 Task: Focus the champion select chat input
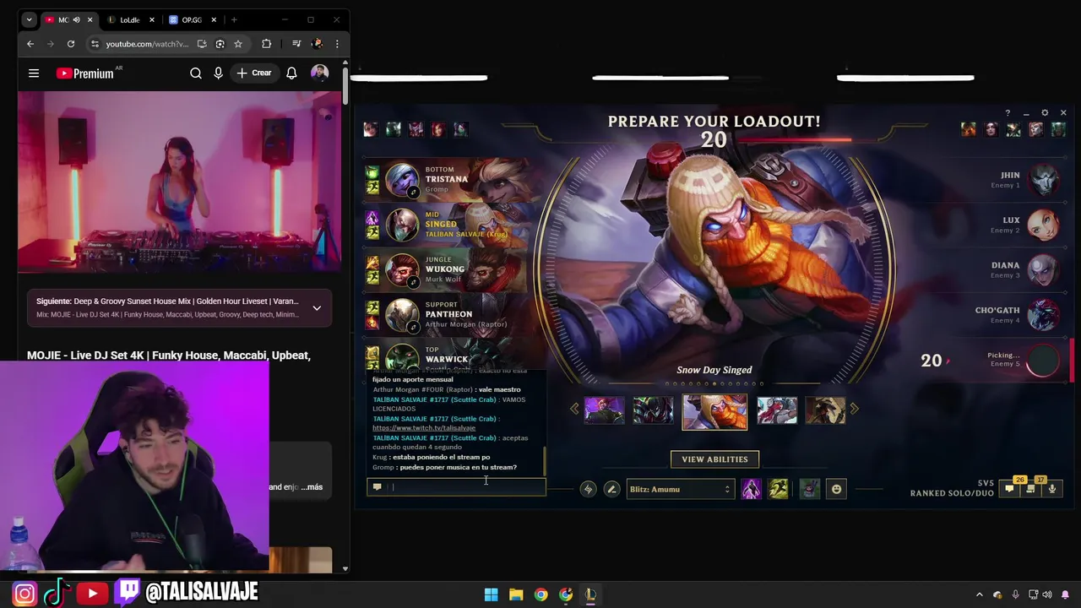pyautogui.click(x=457, y=486)
